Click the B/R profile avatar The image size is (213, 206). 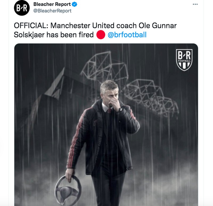[x=22, y=8]
